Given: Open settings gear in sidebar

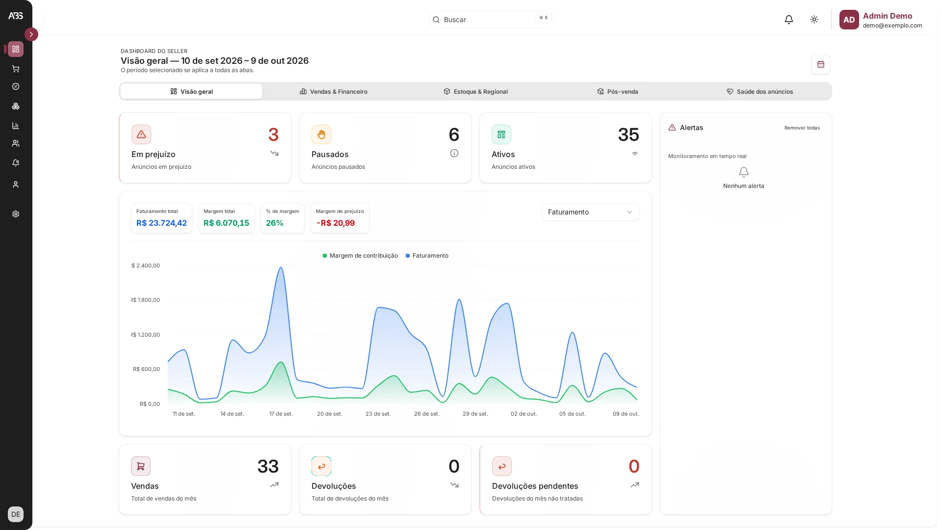Looking at the screenshot, I should coord(16,214).
